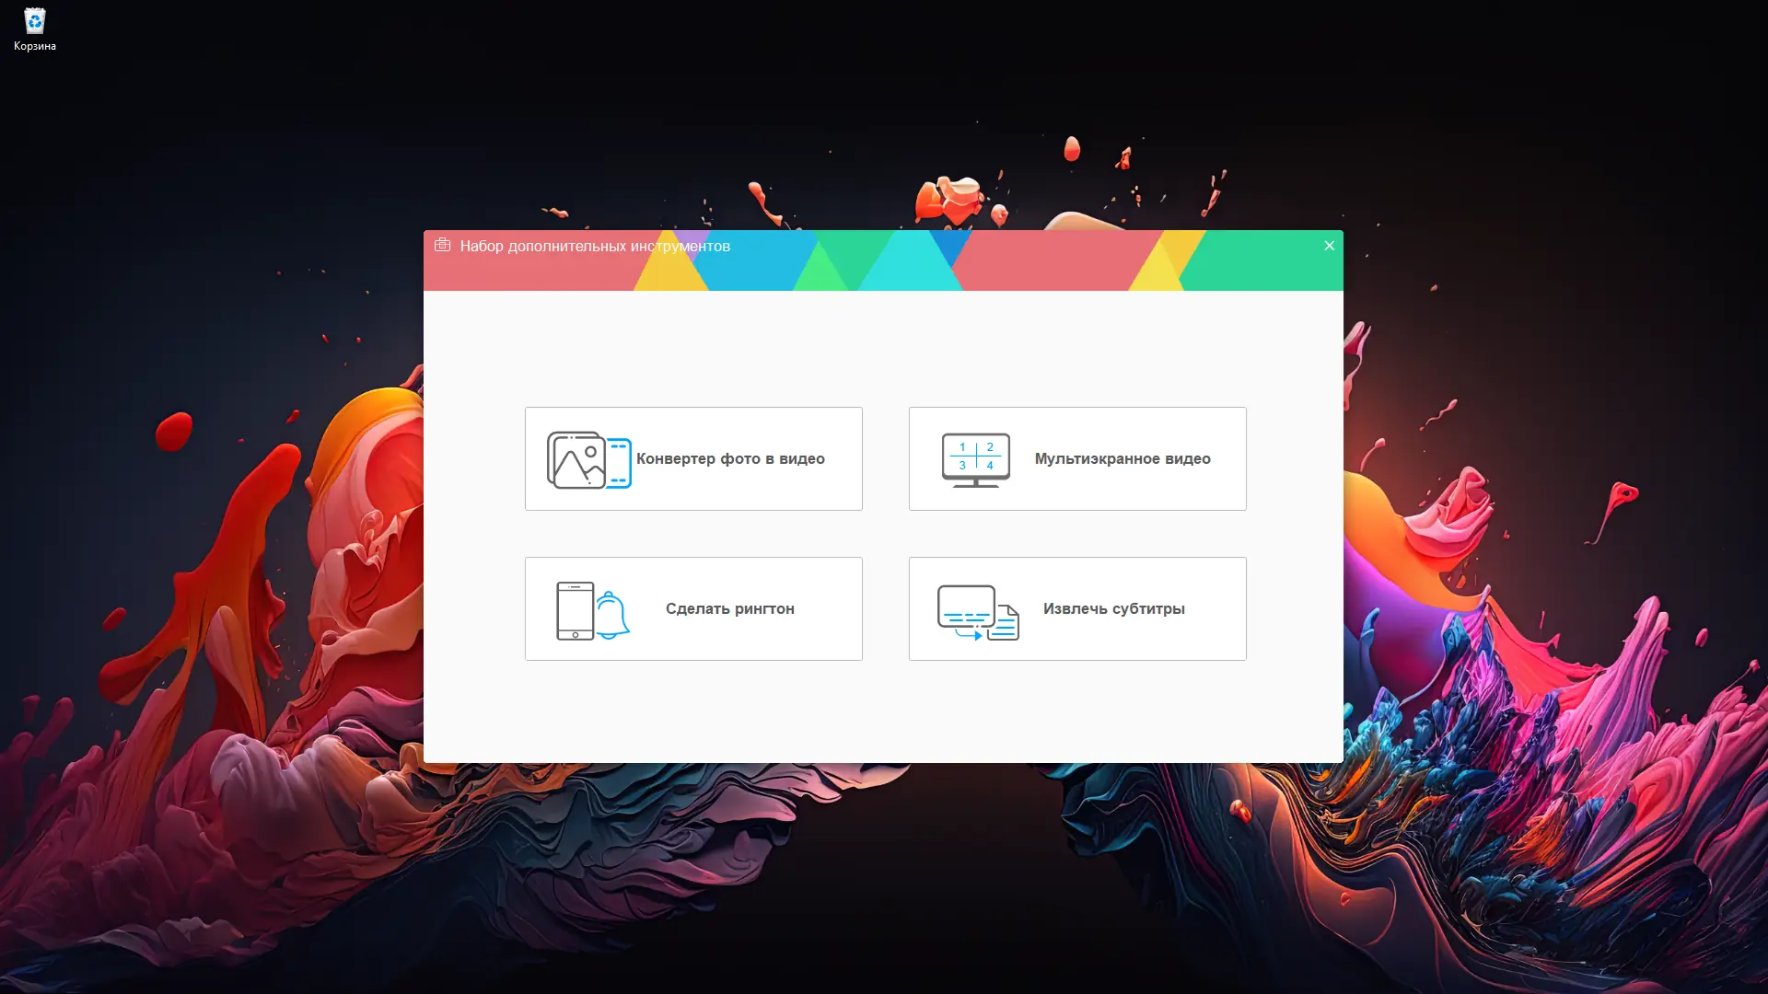Click blue arrow in subtitle extraction icon

pos(972,634)
